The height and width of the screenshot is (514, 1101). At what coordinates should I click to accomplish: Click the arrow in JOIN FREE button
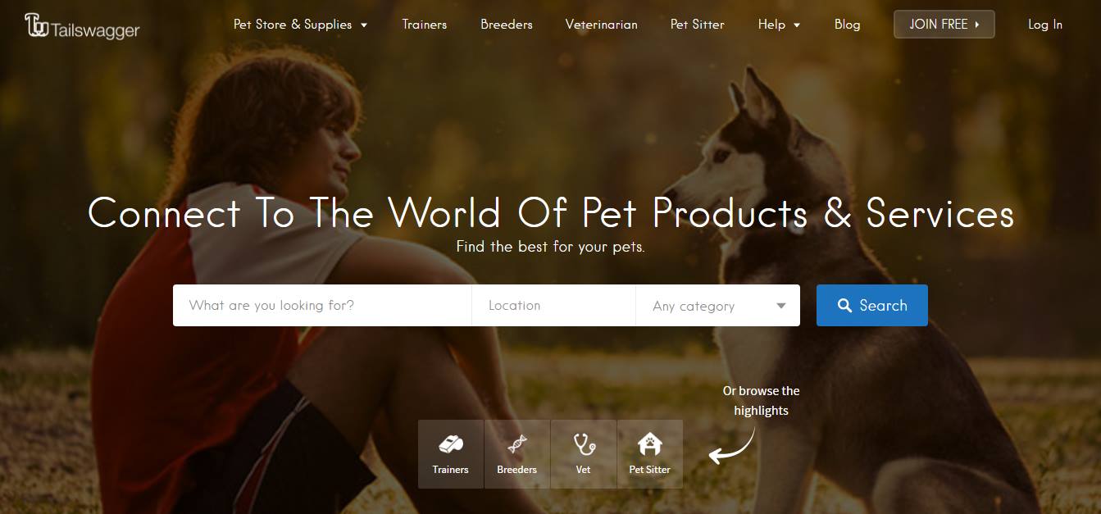click(977, 25)
